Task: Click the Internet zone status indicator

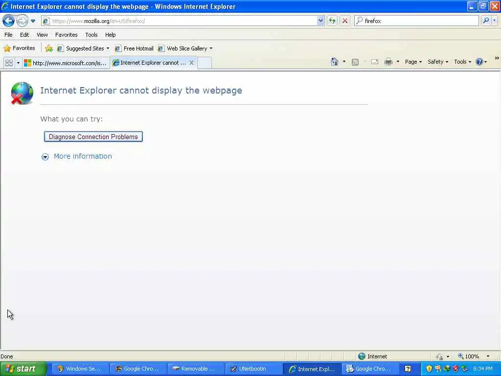Action: click(372, 356)
